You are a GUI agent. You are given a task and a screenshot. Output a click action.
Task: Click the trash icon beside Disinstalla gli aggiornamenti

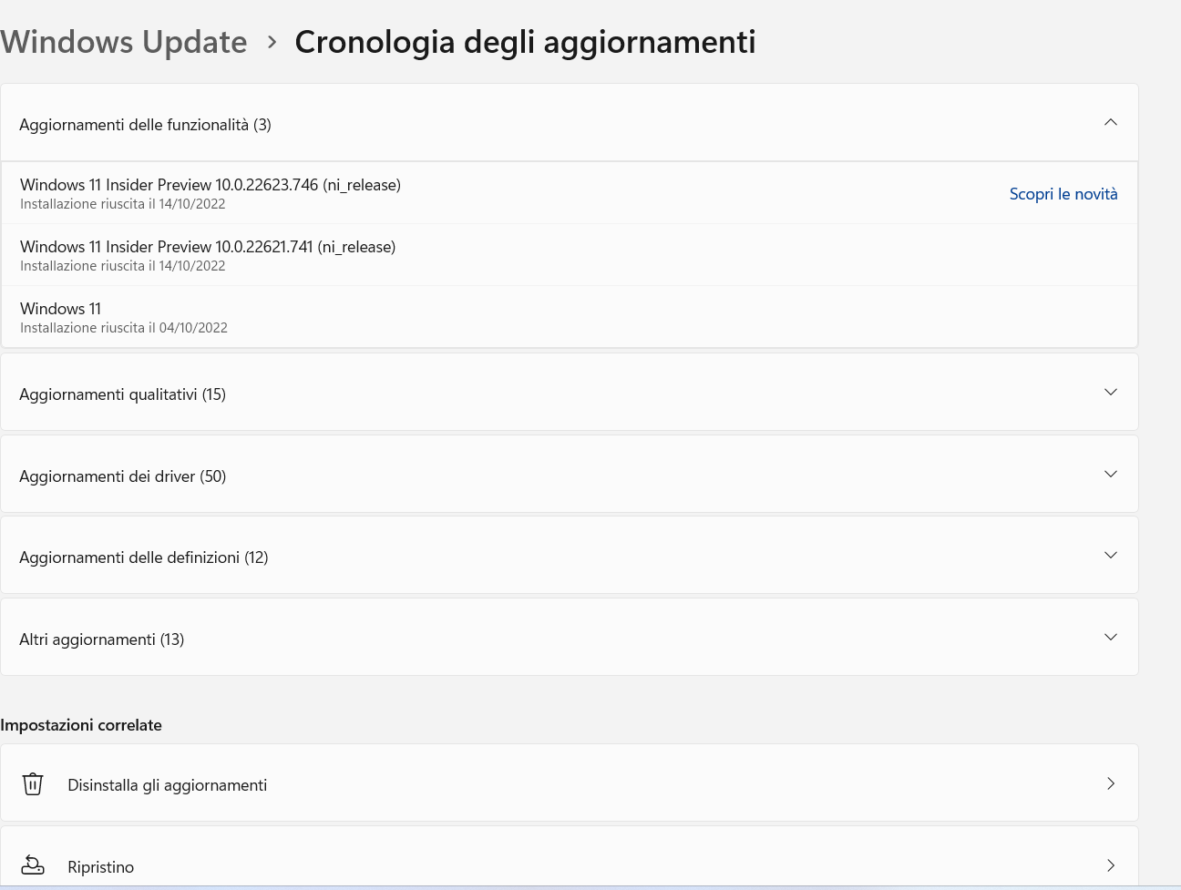[33, 784]
